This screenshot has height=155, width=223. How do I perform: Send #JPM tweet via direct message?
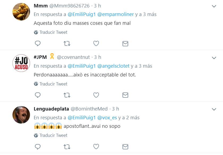click(x=125, y=95)
